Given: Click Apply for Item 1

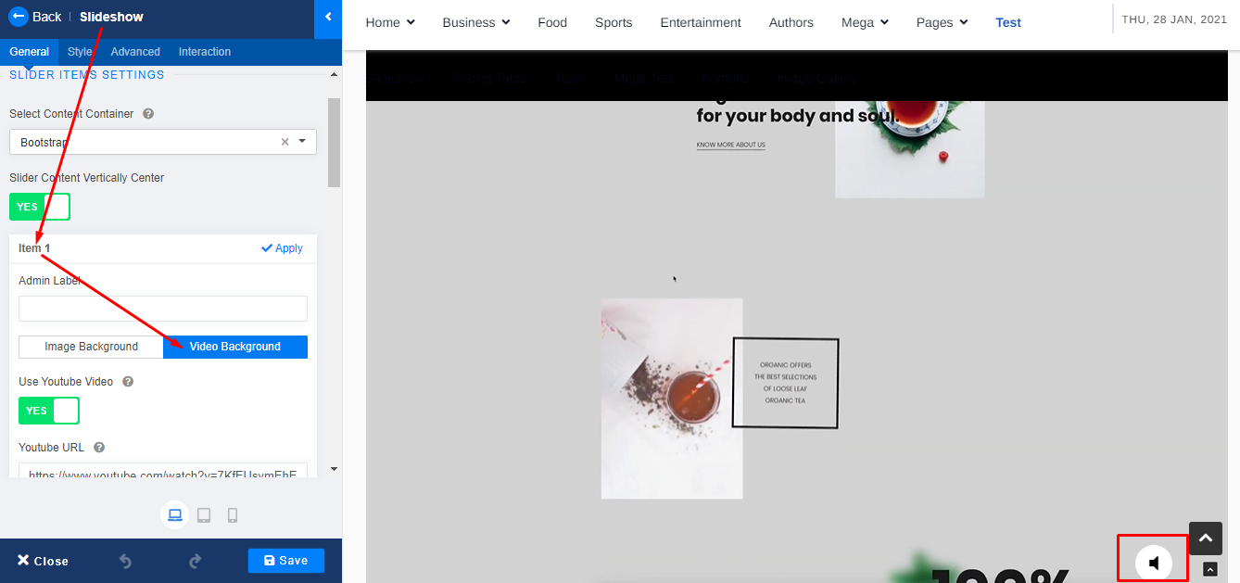Looking at the screenshot, I should 282,248.
